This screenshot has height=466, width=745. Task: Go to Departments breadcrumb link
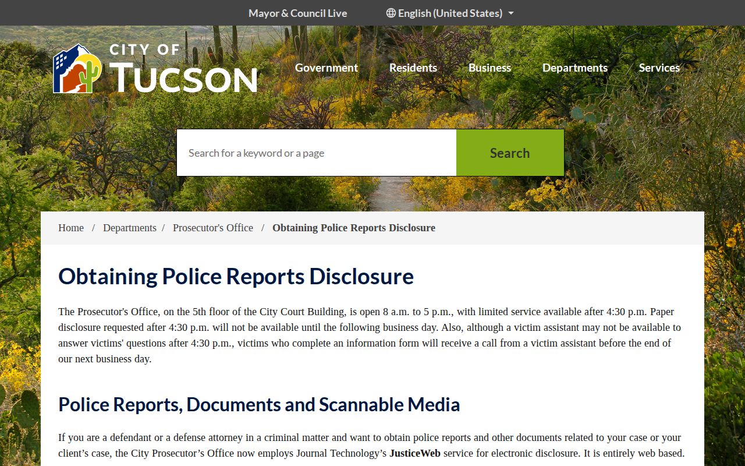(x=130, y=228)
